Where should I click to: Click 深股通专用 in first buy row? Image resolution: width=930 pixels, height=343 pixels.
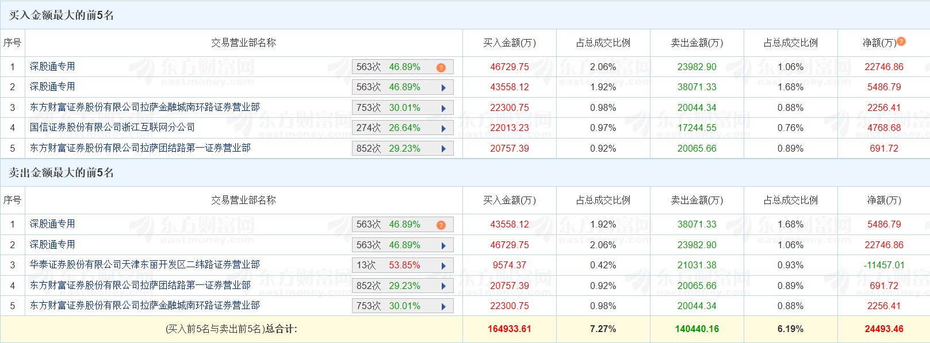(52, 67)
